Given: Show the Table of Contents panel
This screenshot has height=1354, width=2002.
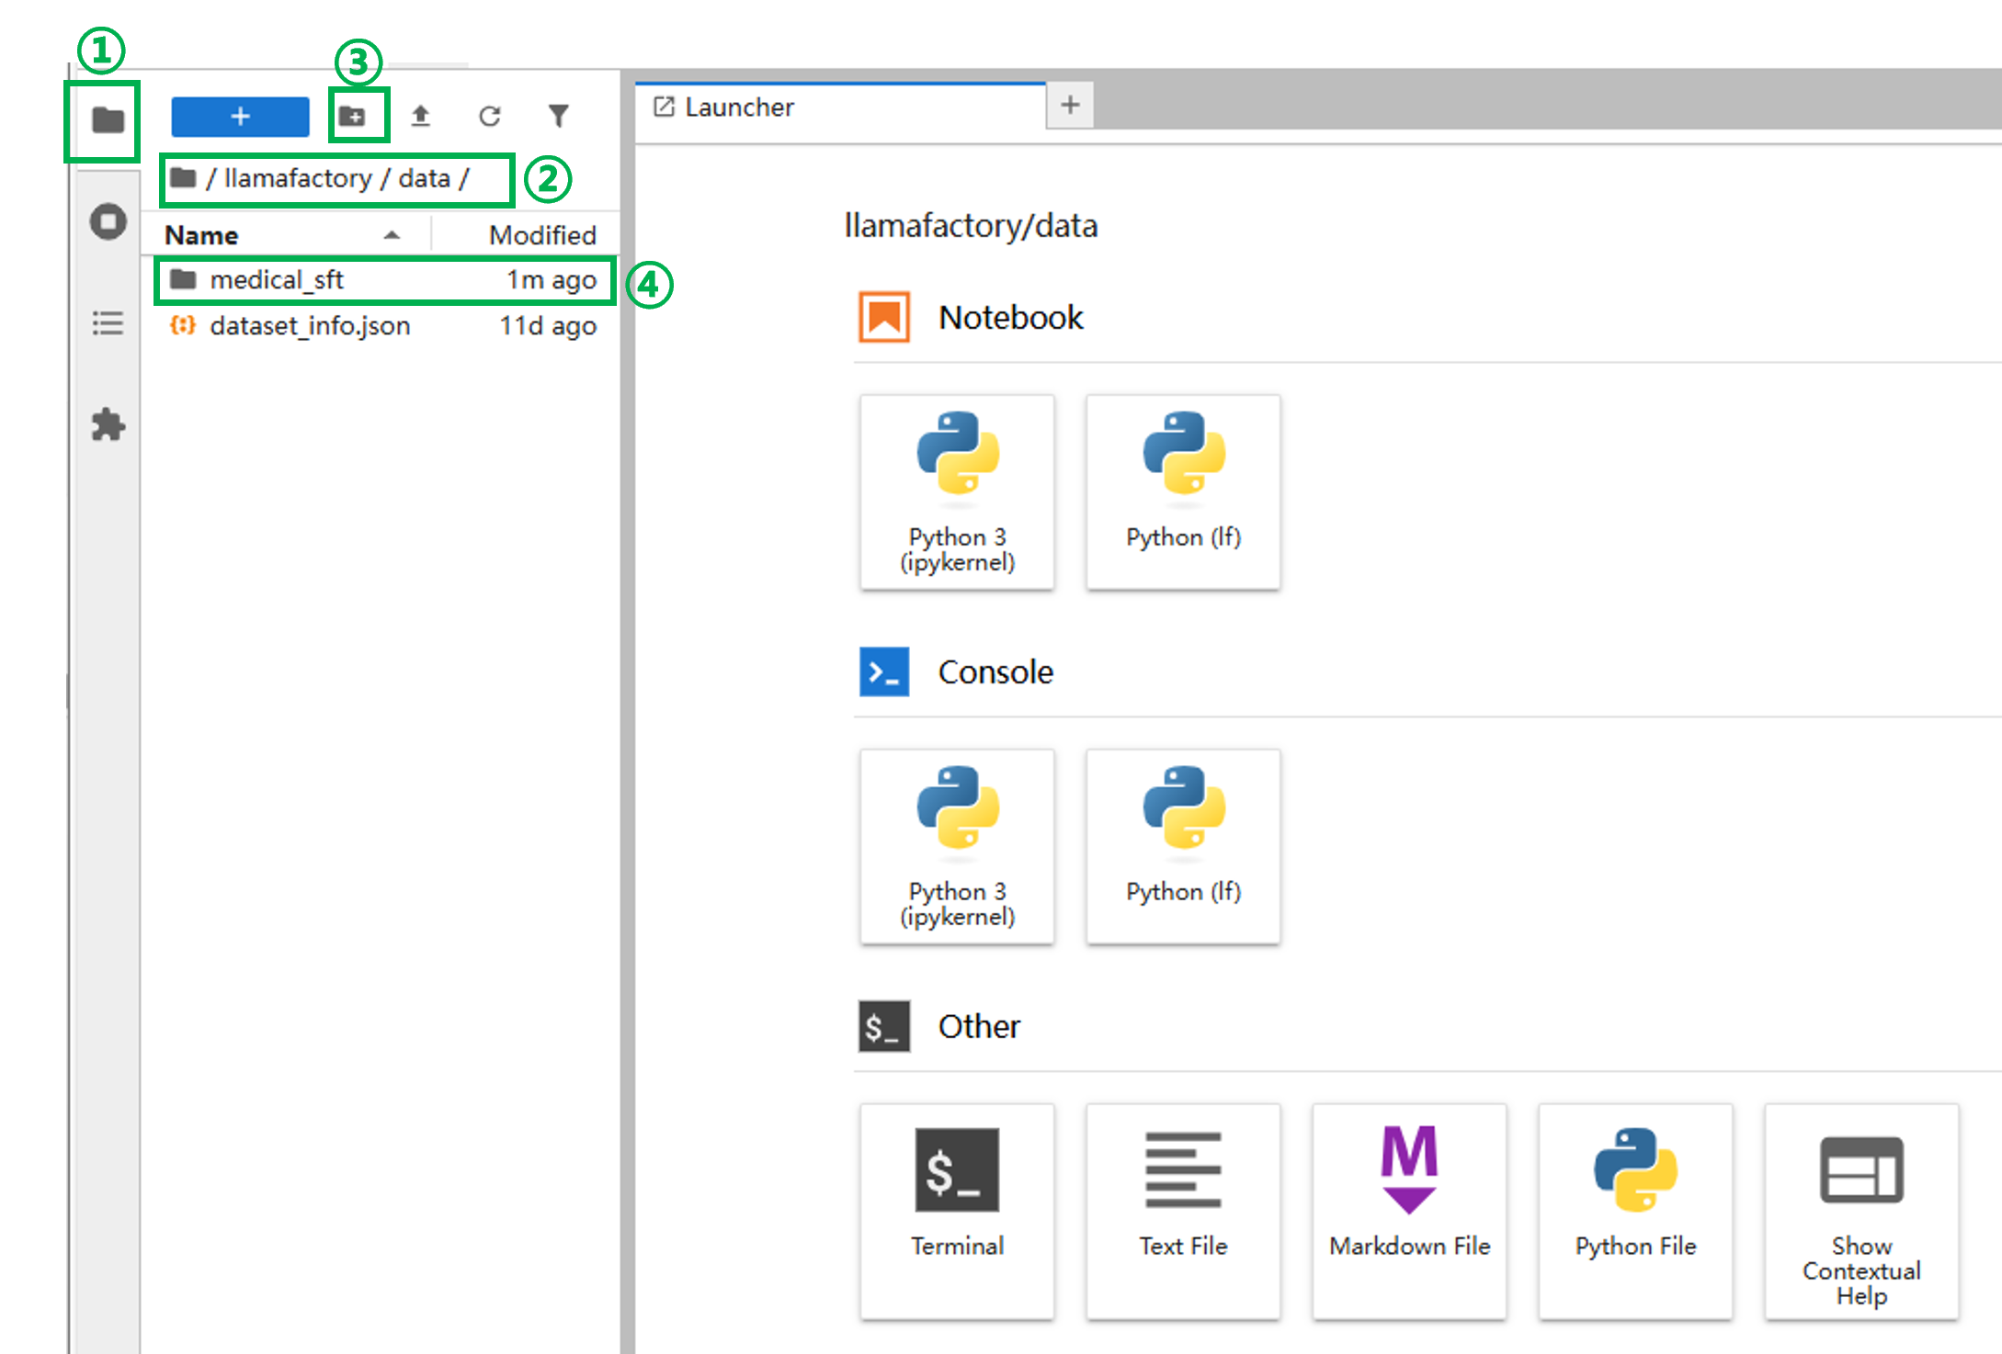Looking at the screenshot, I should click(x=108, y=323).
